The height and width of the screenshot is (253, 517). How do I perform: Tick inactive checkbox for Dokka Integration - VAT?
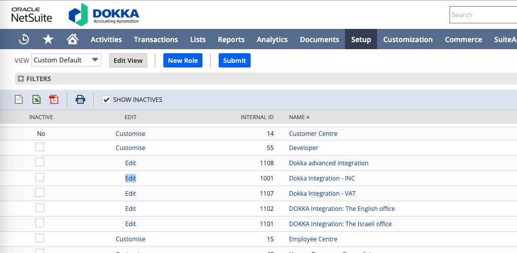tap(40, 192)
